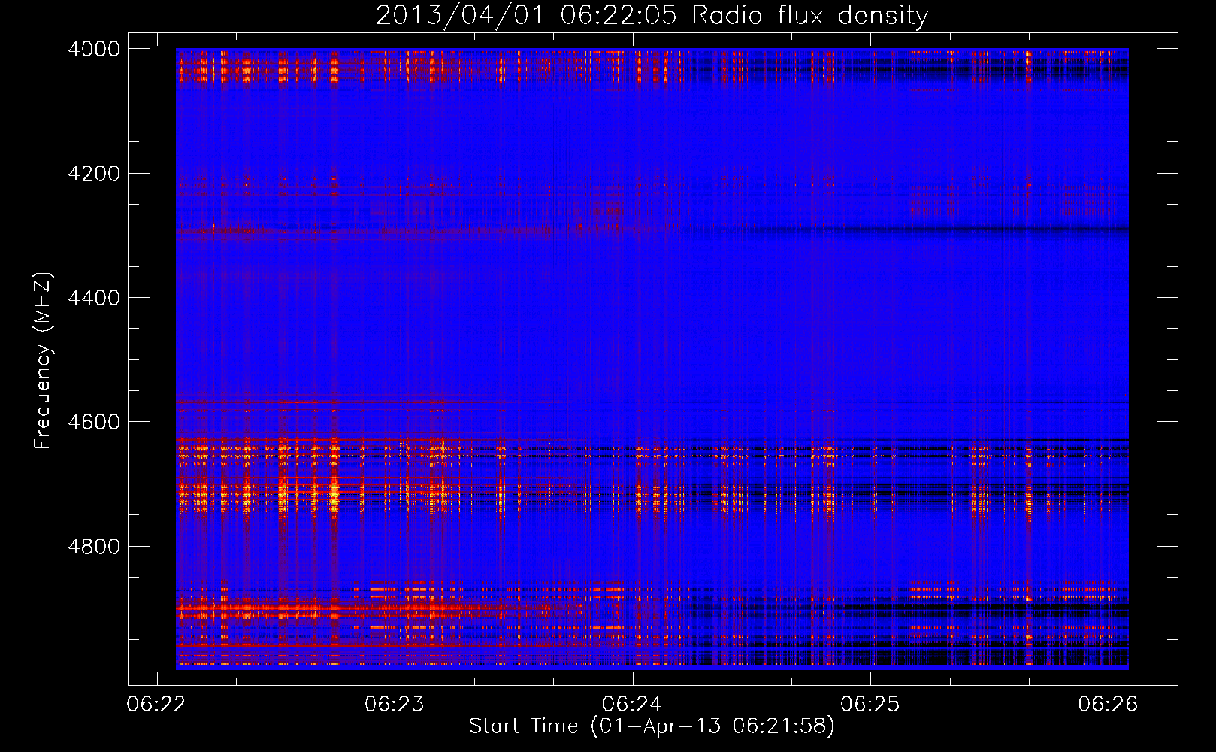Click the 06:26 time tick label
The width and height of the screenshot is (1216, 752).
point(1108,705)
